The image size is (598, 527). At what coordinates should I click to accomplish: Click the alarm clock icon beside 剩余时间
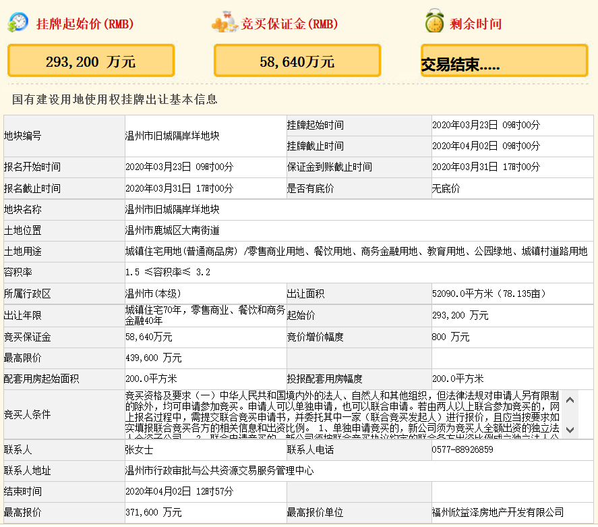pyautogui.click(x=434, y=21)
